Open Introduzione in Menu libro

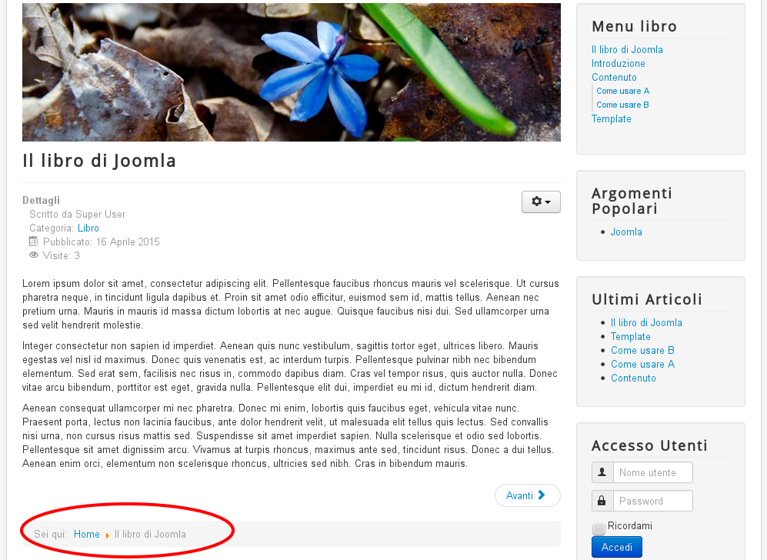click(x=619, y=64)
